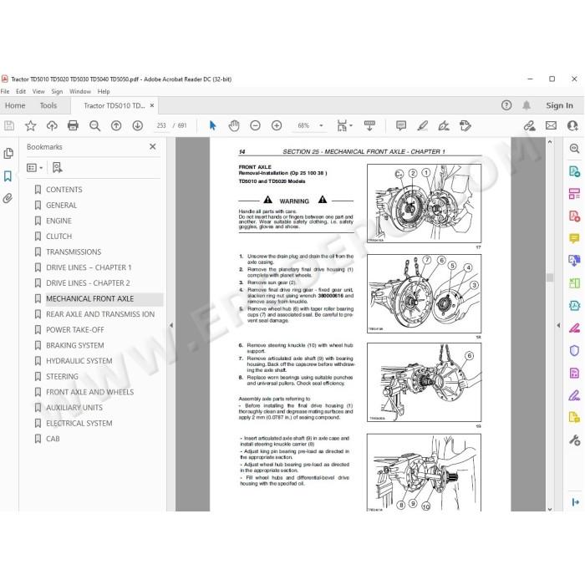Open the View menu
The width and height of the screenshot is (585, 585).
pyautogui.click(x=38, y=91)
